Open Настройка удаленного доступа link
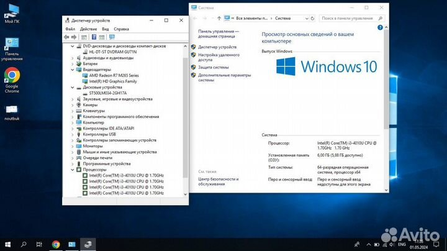Image resolution: width=447 pixels, height=251 pixels. pyautogui.click(x=219, y=57)
